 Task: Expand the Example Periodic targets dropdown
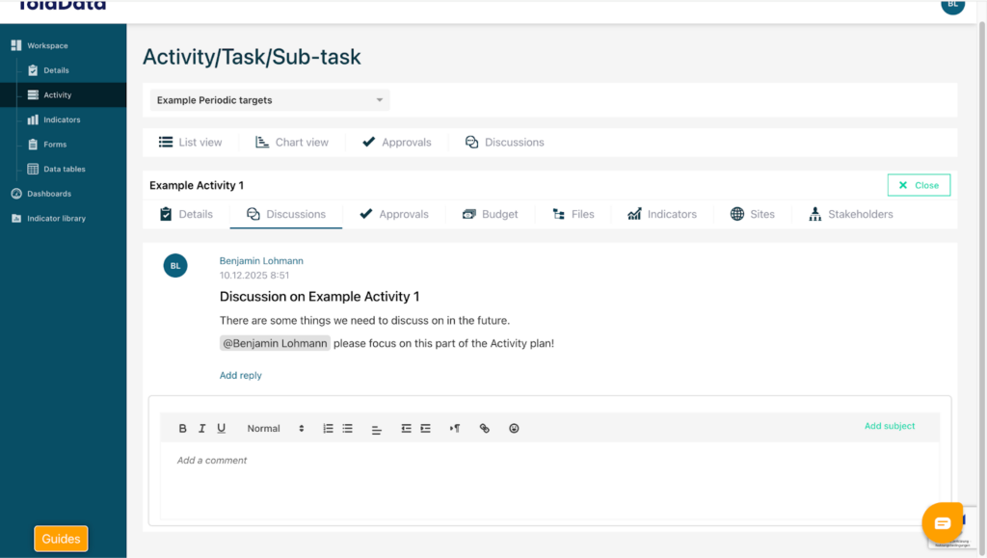point(270,100)
